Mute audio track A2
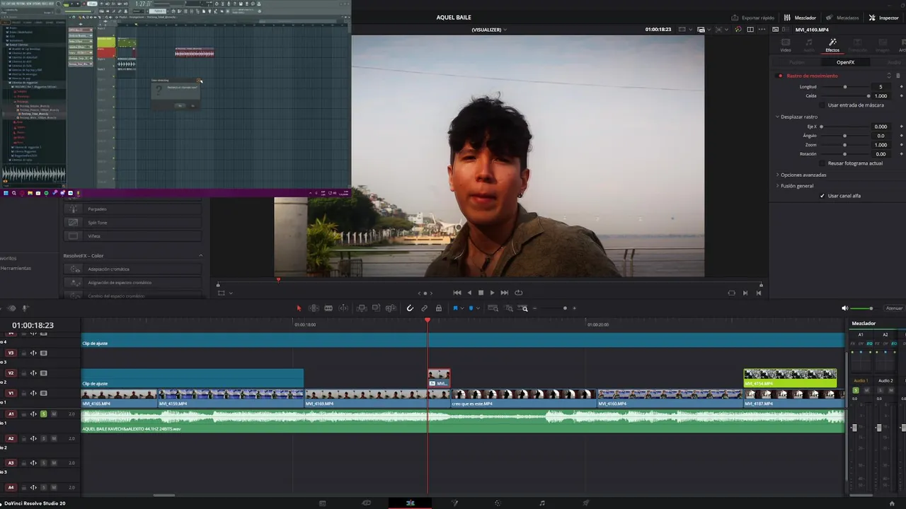Viewport: 906px width, 509px height. coord(54,438)
